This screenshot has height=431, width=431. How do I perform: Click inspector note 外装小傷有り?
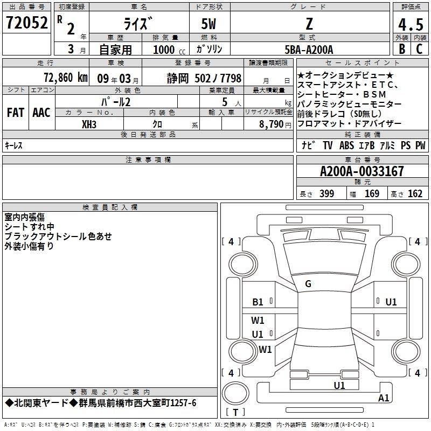pos(29,246)
